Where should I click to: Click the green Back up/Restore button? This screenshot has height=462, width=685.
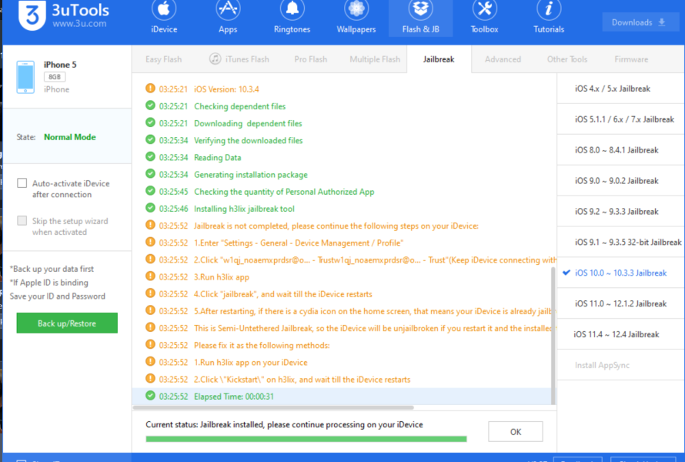(67, 323)
